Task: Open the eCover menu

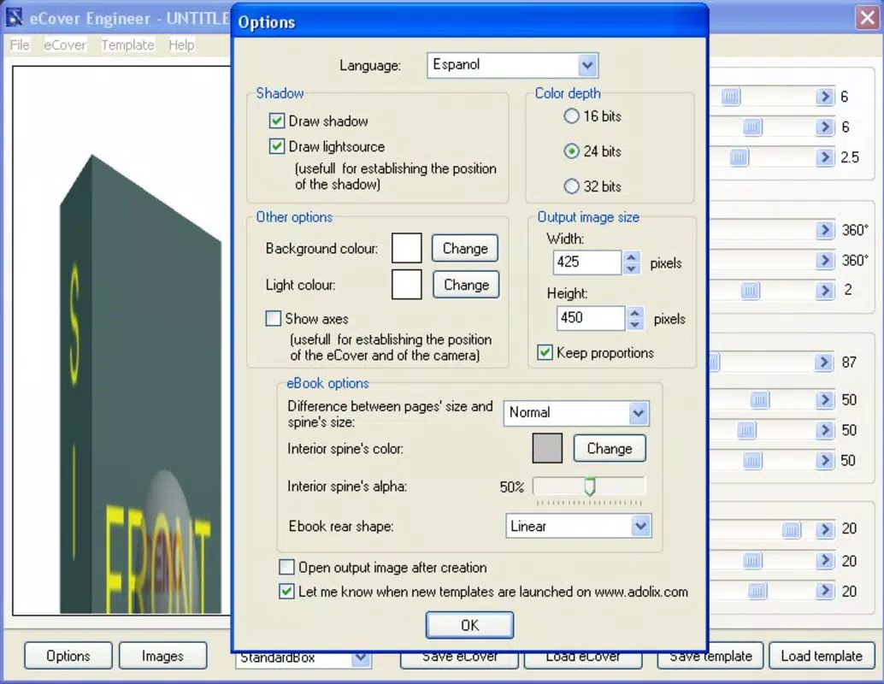Action: tap(65, 44)
